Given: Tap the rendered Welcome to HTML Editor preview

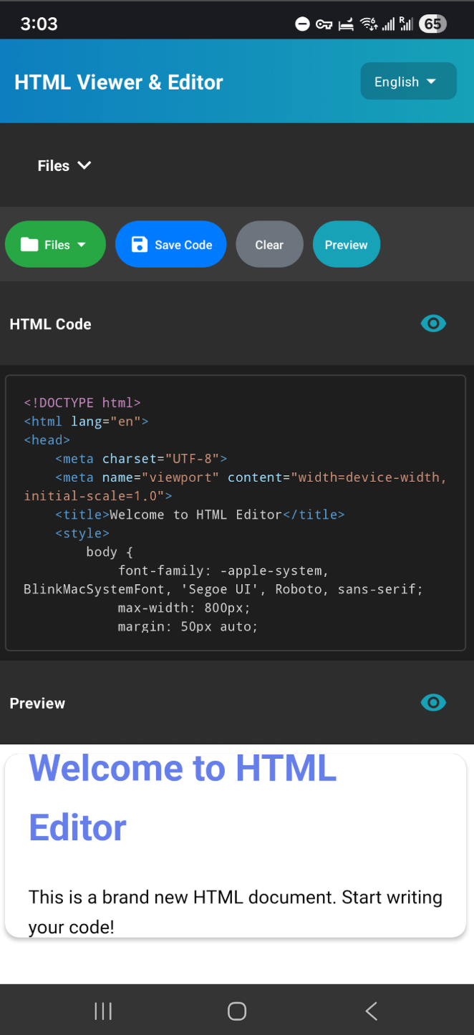Looking at the screenshot, I should [182, 796].
